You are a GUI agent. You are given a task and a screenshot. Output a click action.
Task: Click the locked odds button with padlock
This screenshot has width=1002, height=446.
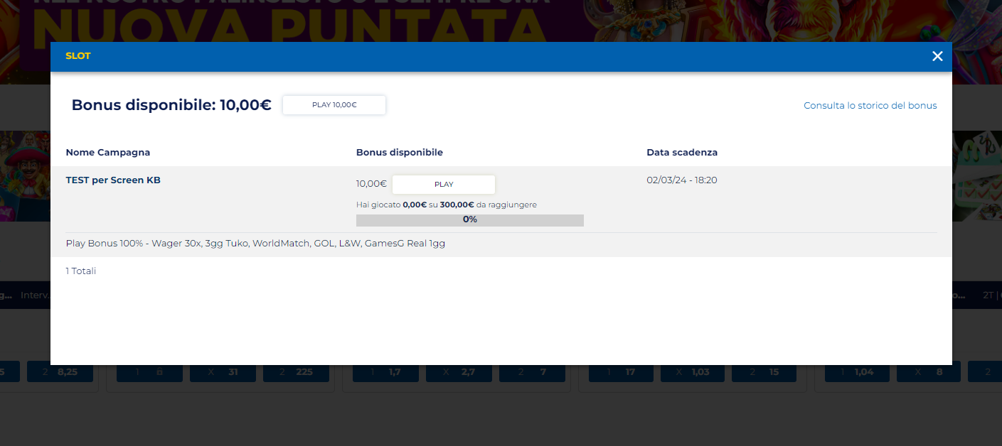point(149,371)
